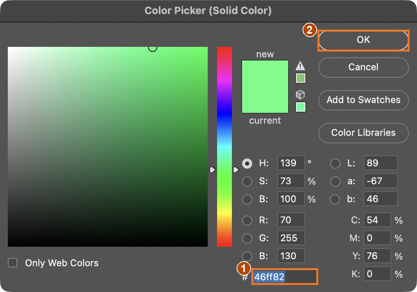
Task: Select the R red radio button
Action: (x=247, y=220)
